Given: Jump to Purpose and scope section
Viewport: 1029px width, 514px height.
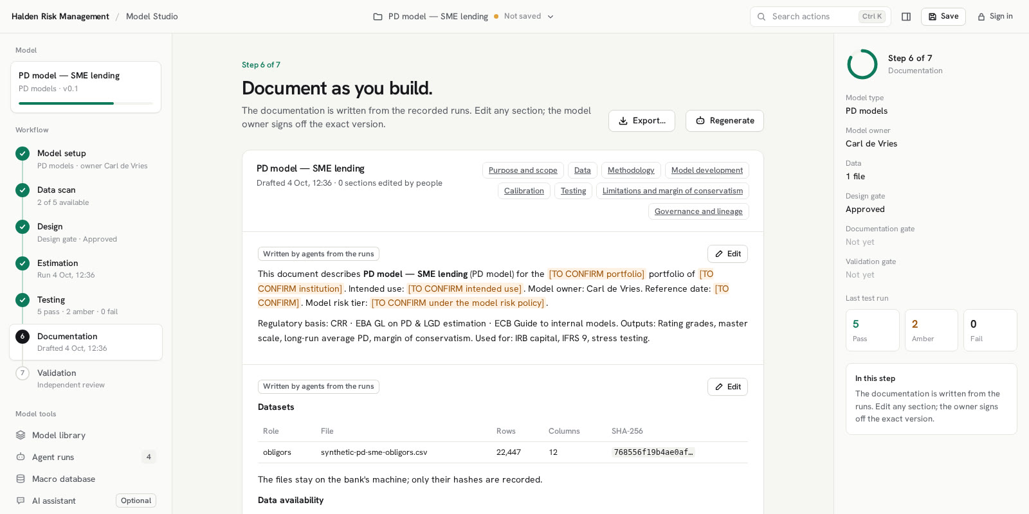Looking at the screenshot, I should (x=523, y=170).
